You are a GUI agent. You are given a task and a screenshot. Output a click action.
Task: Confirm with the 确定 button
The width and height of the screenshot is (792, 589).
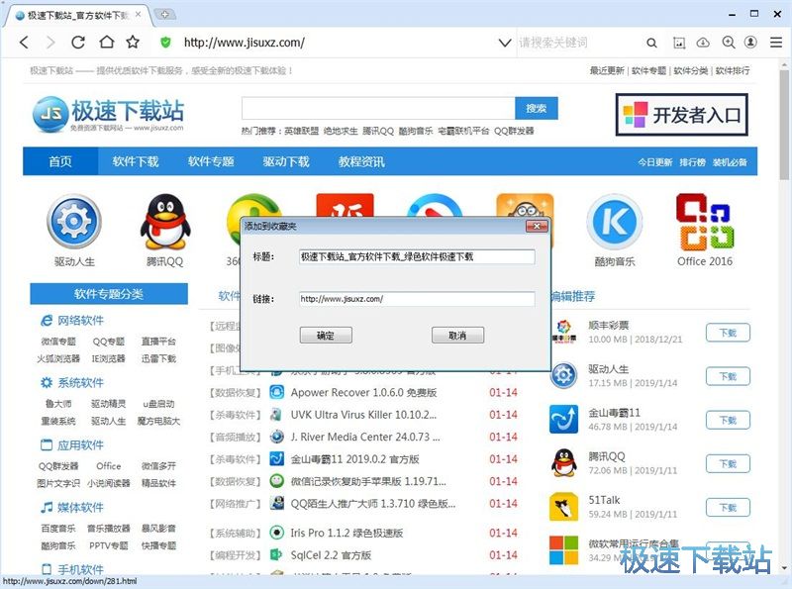pos(326,335)
